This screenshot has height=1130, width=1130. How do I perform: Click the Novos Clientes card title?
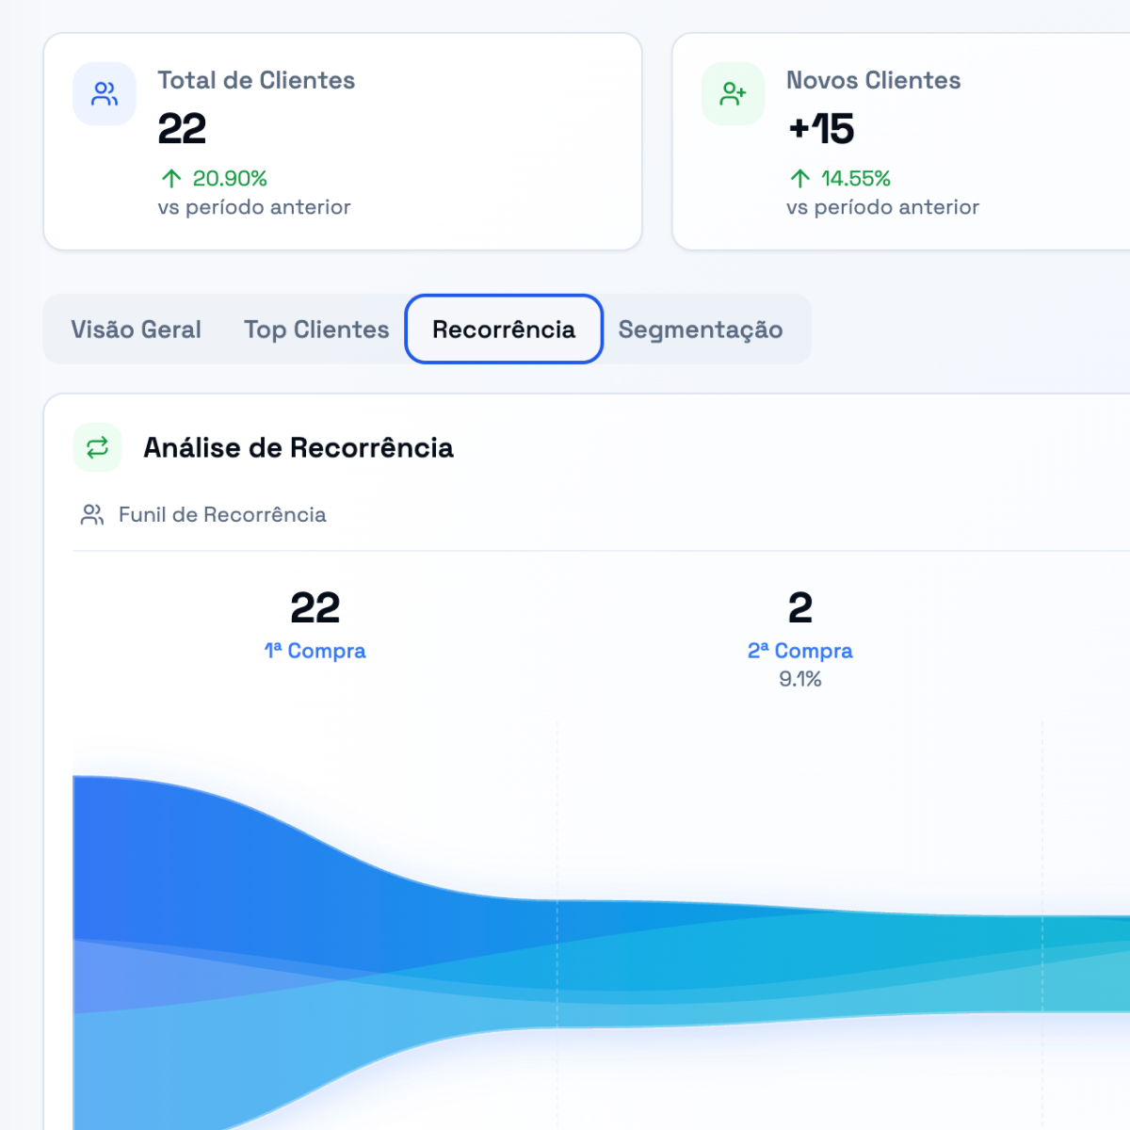tap(873, 80)
